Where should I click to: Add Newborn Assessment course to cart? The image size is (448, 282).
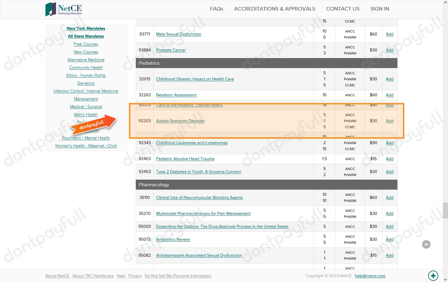click(390, 95)
